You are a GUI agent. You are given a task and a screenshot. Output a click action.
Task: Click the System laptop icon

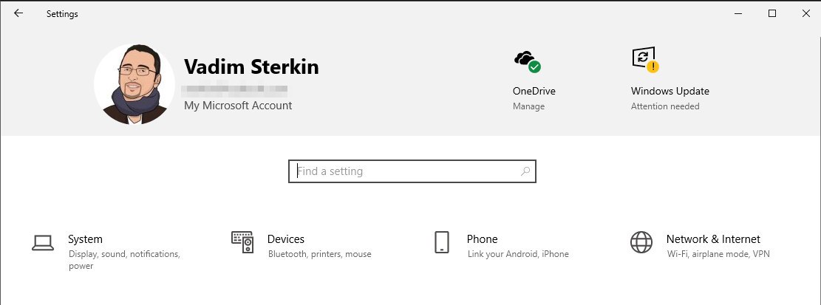43,243
